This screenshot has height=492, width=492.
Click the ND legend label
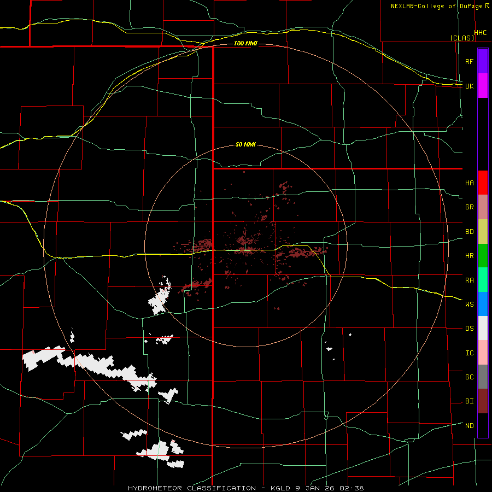click(x=469, y=425)
